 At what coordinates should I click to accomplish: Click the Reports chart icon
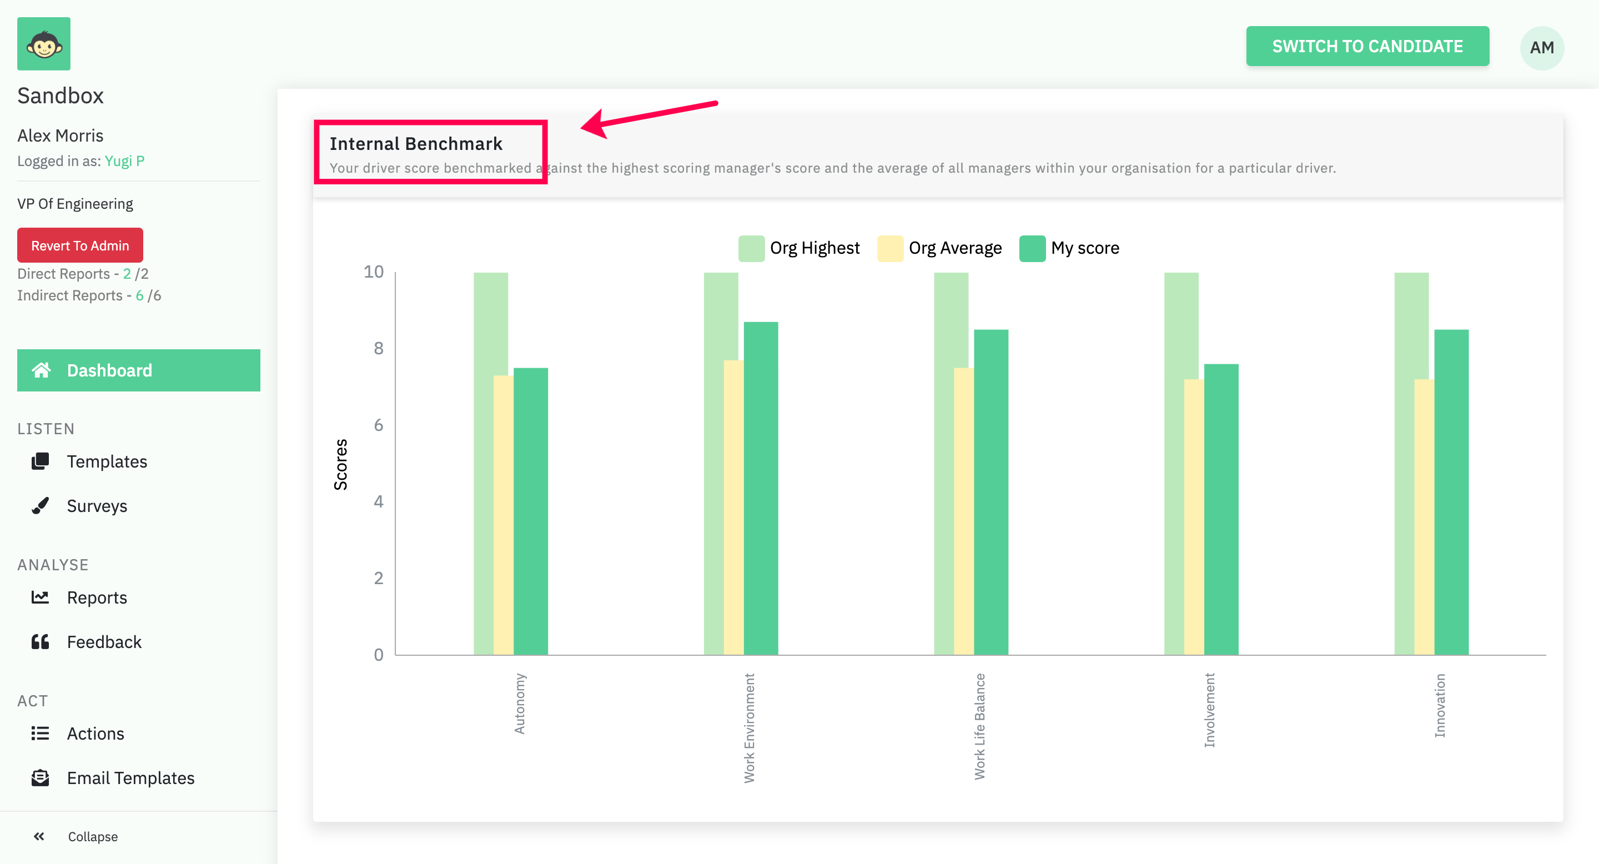pyautogui.click(x=41, y=597)
